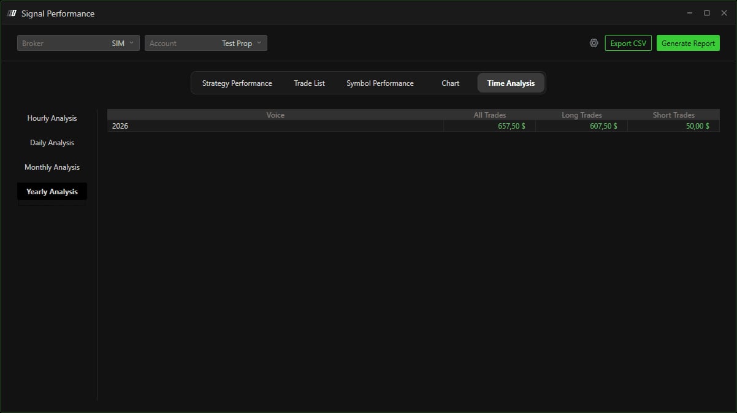Image resolution: width=737 pixels, height=413 pixels.
Task: Click the Voice column header
Action: pyautogui.click(x=275, y=115)
